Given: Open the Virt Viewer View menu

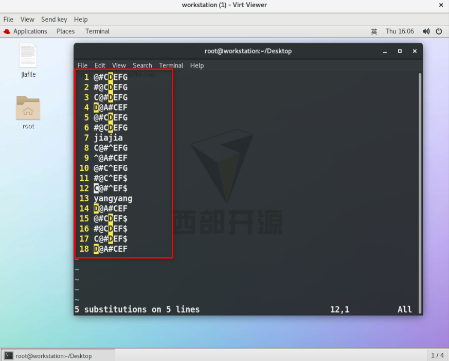Looking at the screenshot, I should click(x=27, y=19).
